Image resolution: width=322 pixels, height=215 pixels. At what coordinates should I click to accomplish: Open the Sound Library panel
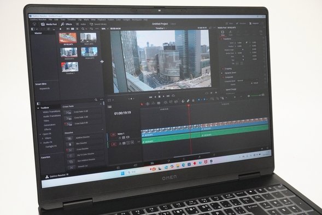(98, 24)
